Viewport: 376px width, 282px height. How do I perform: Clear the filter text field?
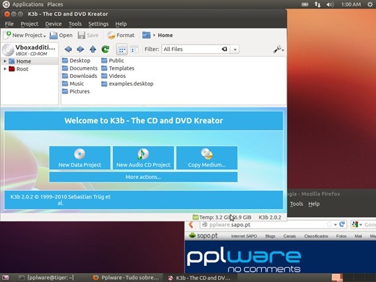click(224, 49)
